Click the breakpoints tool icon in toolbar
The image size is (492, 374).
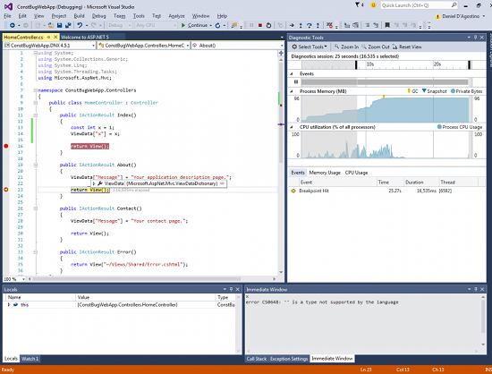[x=329, y=25]
